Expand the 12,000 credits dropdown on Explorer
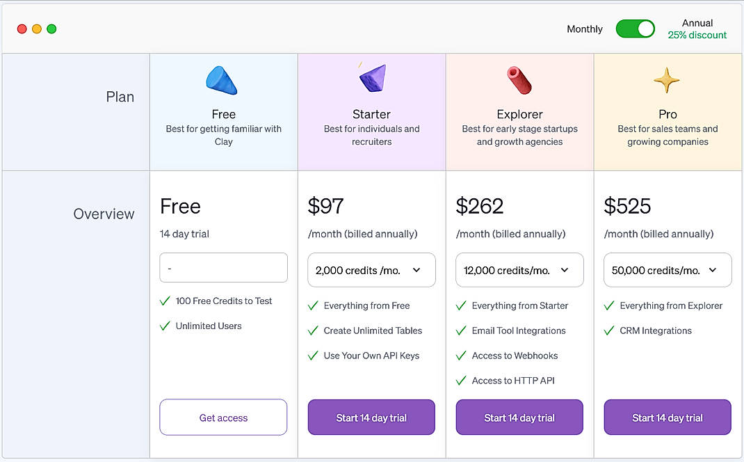Screen dimensions: 744x462 [x=519, y=270]
